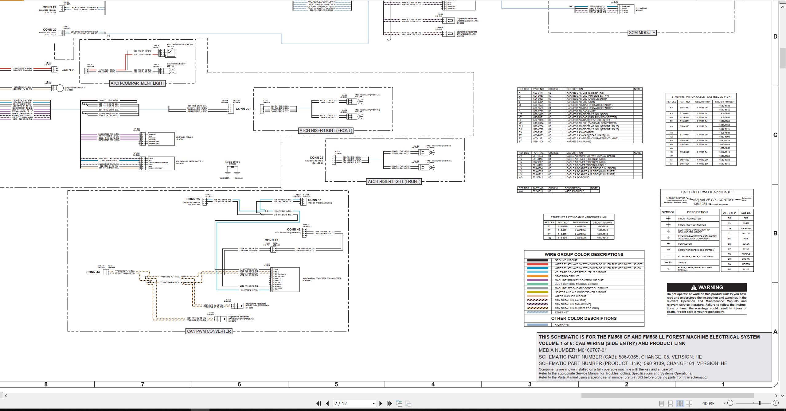The height and width of the screenshot is (411, 786).
Task: Click the upper ATCH-RISER LIGHT (FRONT) label
Action: click(326, 130)
